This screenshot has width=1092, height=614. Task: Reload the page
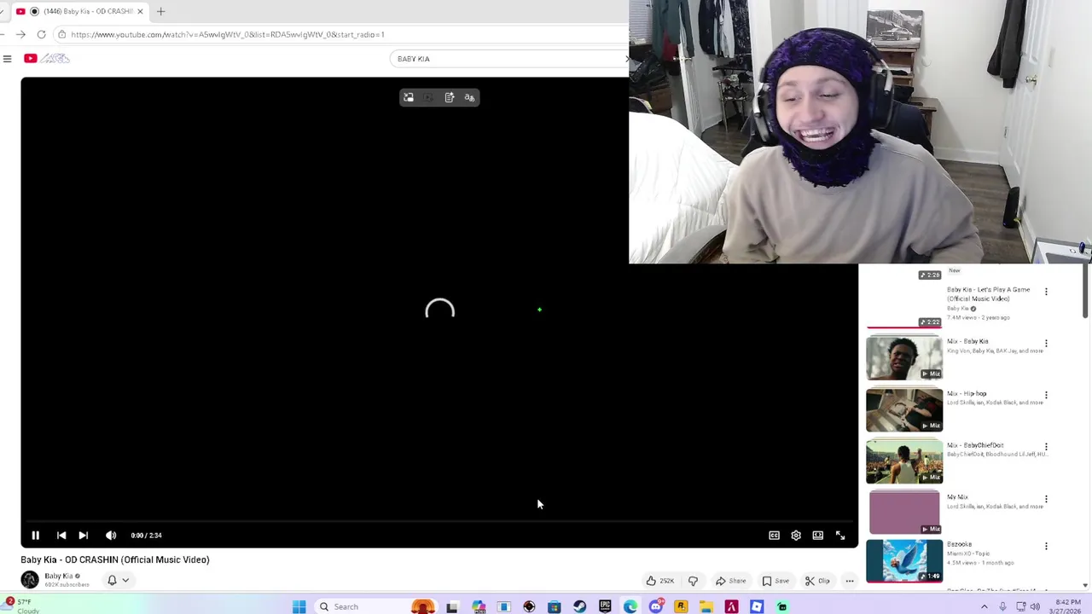[41, 35]
